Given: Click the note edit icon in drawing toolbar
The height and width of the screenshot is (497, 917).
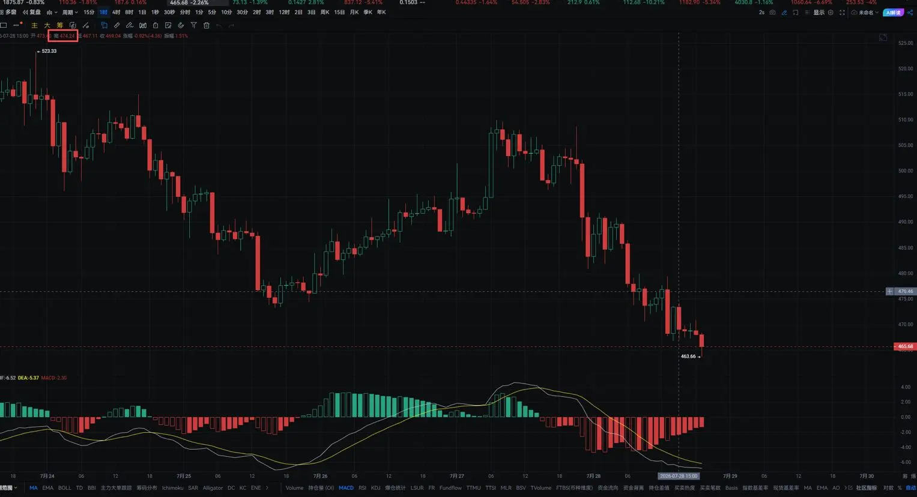Looking at the screenshot, I should (168, 25).
